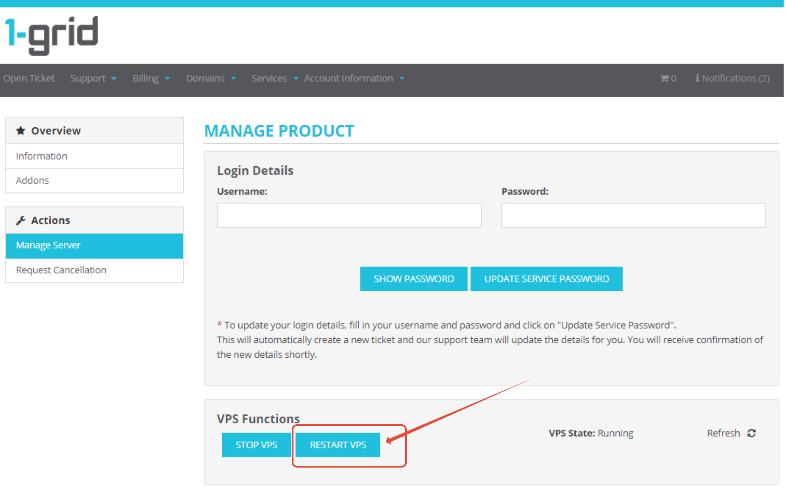The height and width of the screenshot is (496, 786).
Task: Select Manage Server in Actions
Action: click(94, 245)
